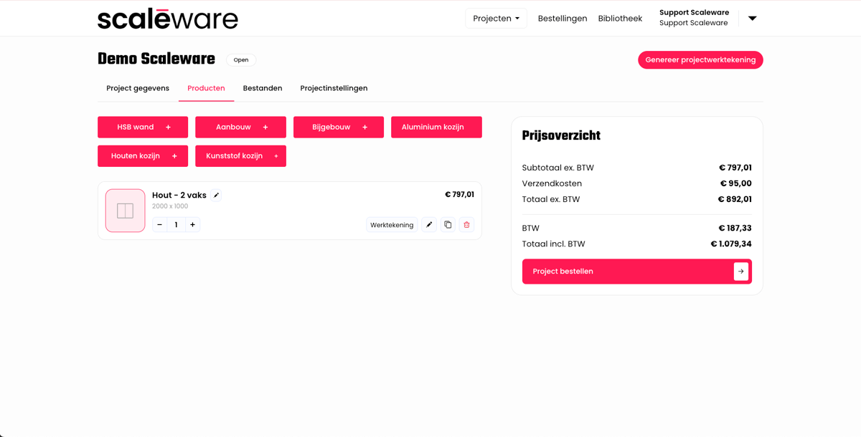
Task: Add an Aanbouw product
Action: pyautogui.click(x=240, y=128)
